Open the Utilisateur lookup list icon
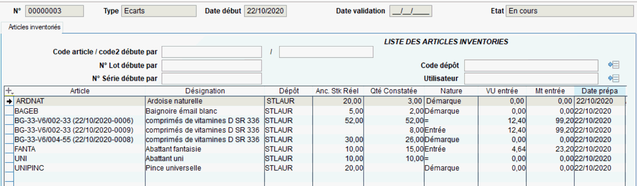Screen dimensions: 637x186 tap(614, 78)
